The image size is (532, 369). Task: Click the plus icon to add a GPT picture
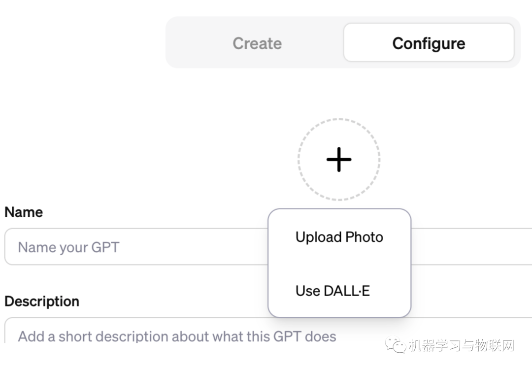tap(339, 159)
